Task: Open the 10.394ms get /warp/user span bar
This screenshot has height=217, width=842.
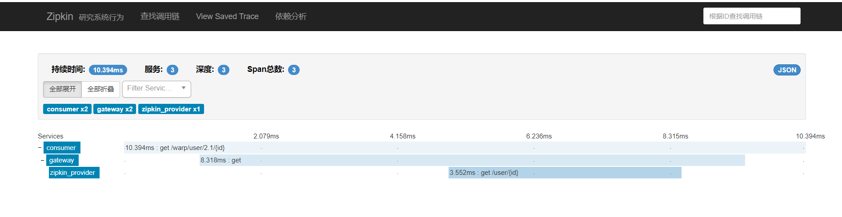Action: click(x=465, y=148)
